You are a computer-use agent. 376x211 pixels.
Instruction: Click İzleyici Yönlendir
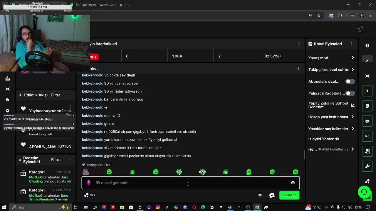point(324,139)
